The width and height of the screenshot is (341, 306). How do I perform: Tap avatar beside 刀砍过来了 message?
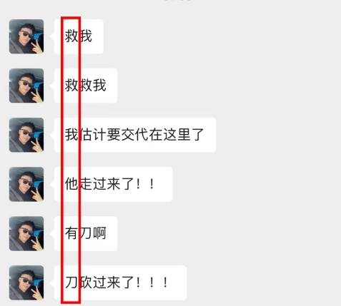(26, 282)
